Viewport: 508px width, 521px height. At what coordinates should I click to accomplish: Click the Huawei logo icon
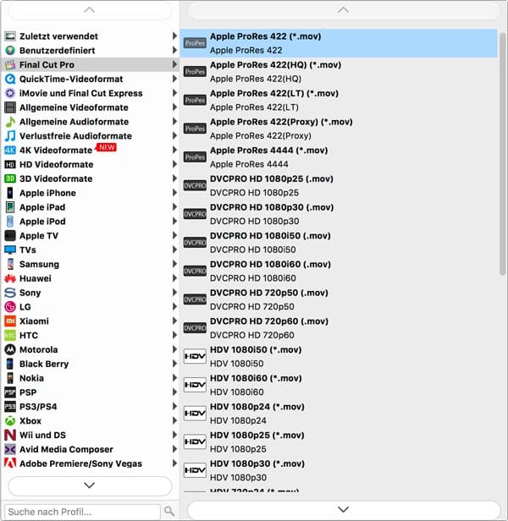pyautogui.click(x=10, y=279)
